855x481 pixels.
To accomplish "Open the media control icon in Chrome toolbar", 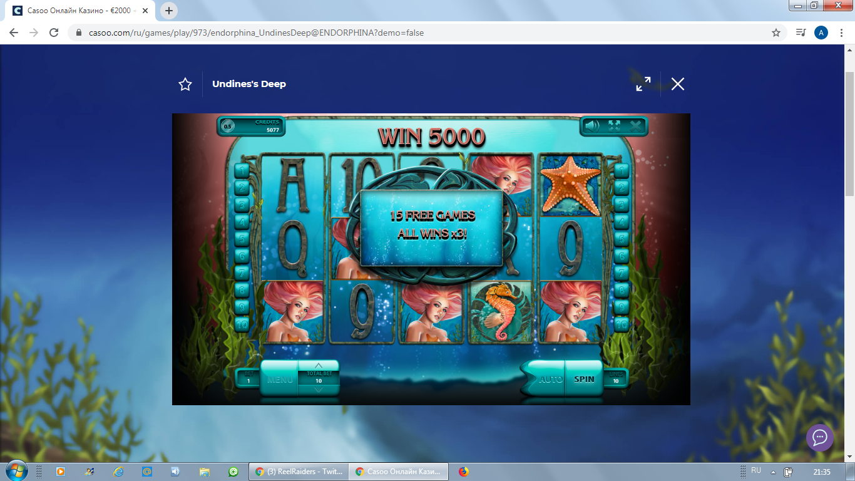I will [801, 33].
